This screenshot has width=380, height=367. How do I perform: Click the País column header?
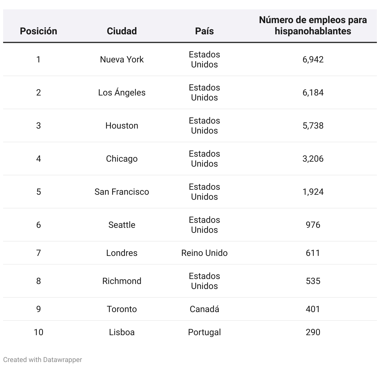204,31
